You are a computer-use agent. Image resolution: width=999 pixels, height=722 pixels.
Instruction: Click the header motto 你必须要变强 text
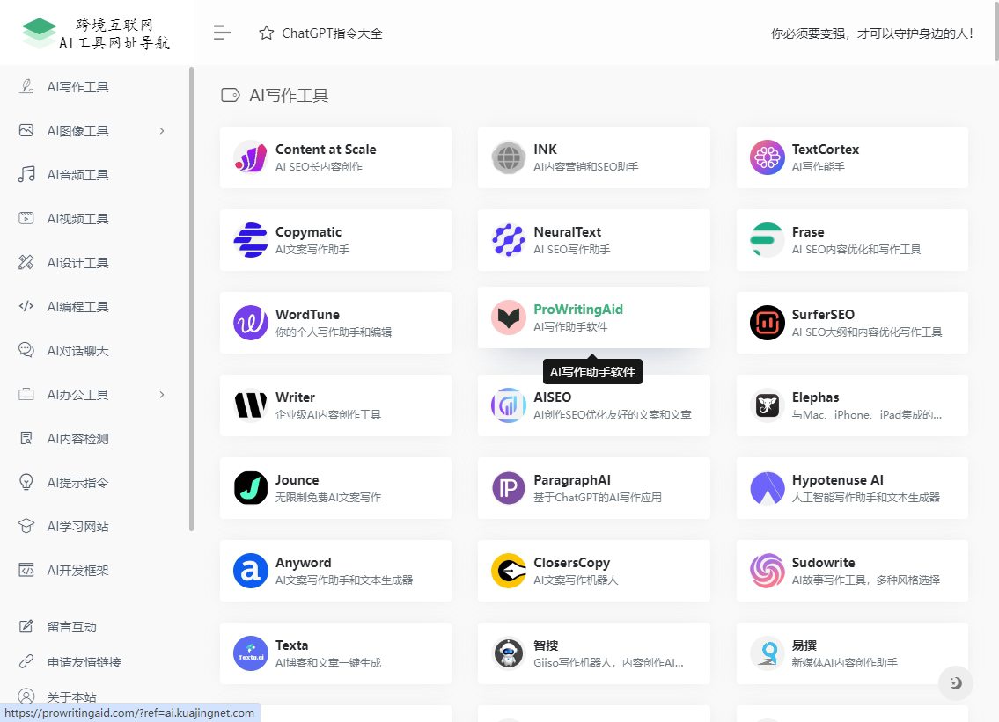(871, 33)
